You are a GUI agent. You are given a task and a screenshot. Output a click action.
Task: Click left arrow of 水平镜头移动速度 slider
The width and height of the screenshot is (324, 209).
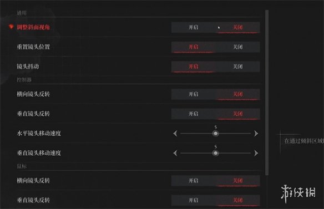(x=175, y=134)
